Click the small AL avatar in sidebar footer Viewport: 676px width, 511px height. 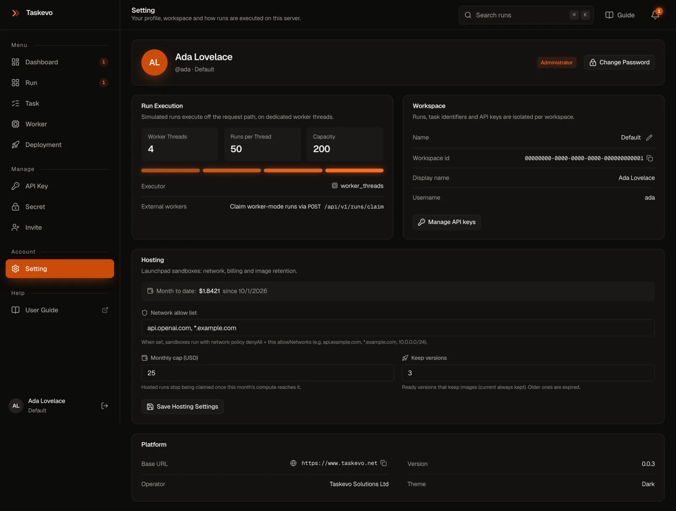coord(16,406)
